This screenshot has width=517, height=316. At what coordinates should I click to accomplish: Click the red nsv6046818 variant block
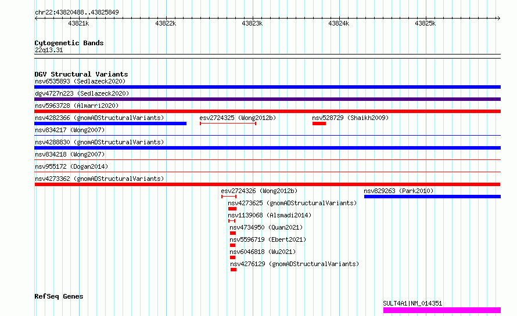click(x=233, y=257)
